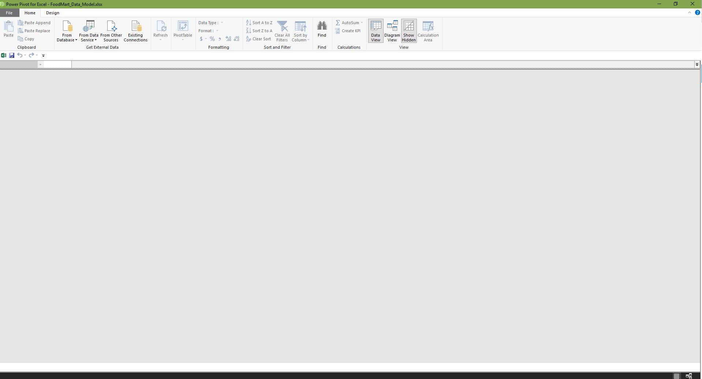
Task: Apply percent format icon
Action: click(212, 39)
